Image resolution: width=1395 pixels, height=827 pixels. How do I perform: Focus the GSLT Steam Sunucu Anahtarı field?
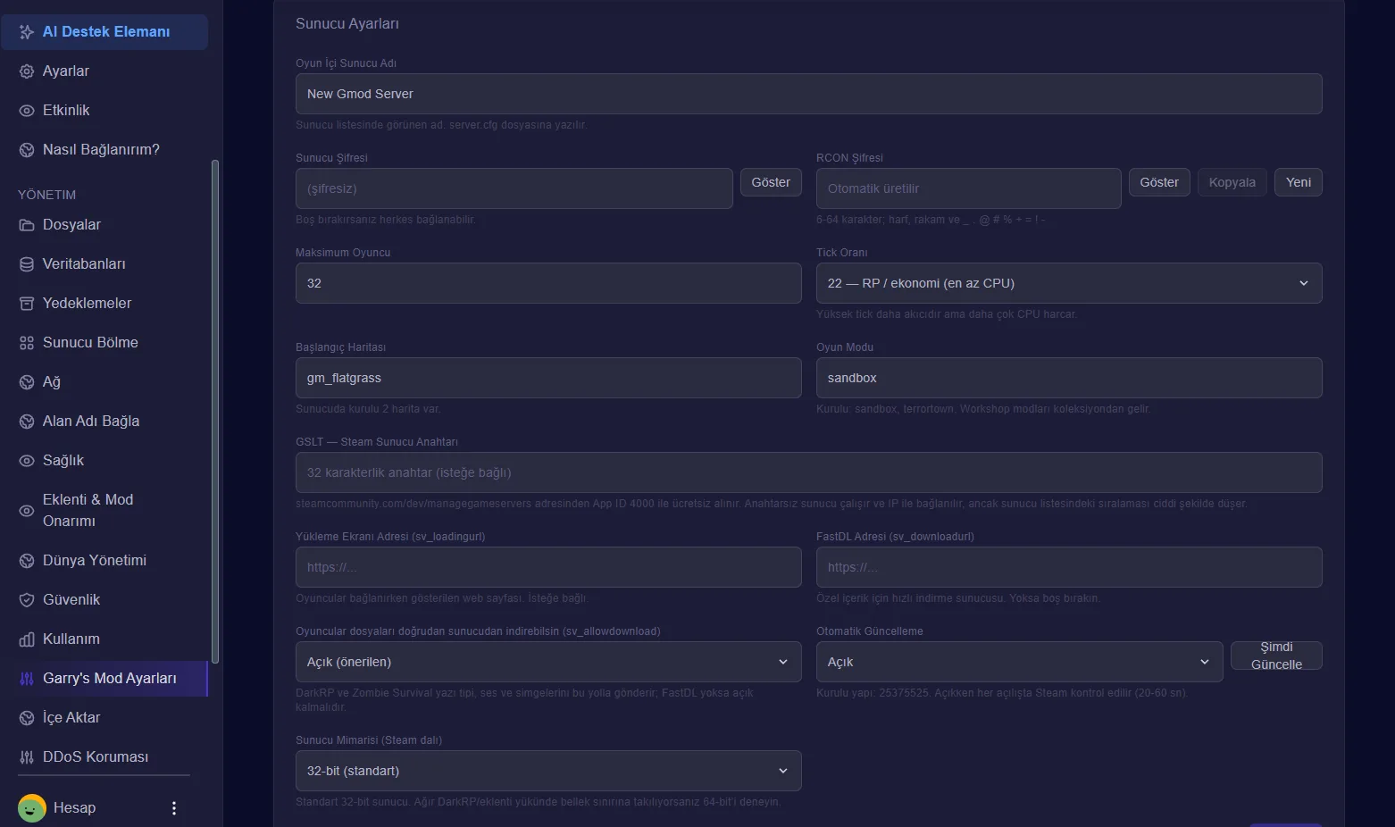pos(809,472)
